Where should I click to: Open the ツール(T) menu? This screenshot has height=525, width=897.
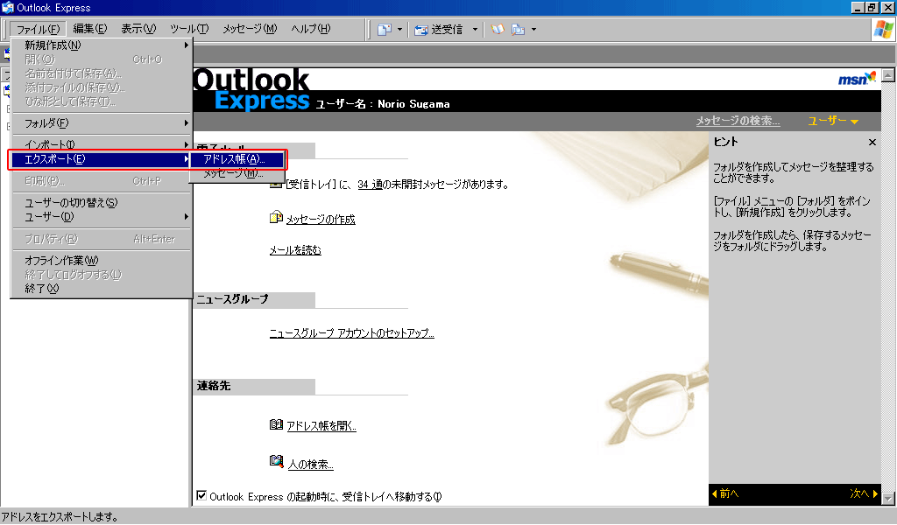tap(189, 29)
